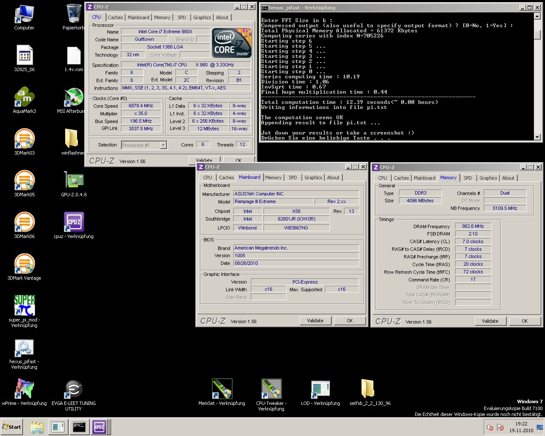545x436 pixels.
Task: Open SPD tab in Memory CPU-Z window
Action: point(468,178)
